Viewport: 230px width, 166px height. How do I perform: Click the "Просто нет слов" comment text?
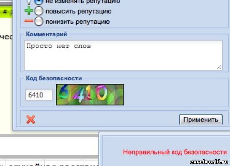(59, 46)
